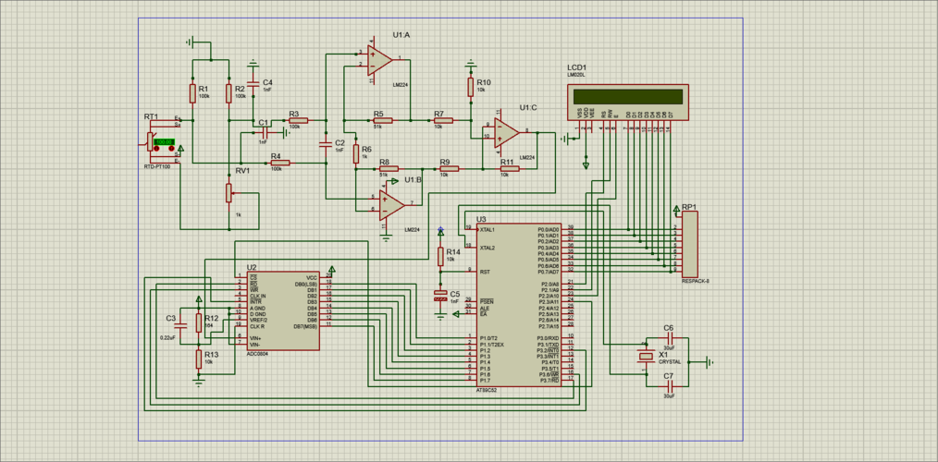Select resistor R5 labeled 51k
The image size is (938, 462).
378,120
